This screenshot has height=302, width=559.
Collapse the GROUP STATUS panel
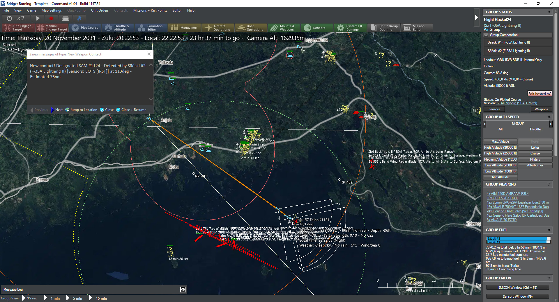click(549, 12)
